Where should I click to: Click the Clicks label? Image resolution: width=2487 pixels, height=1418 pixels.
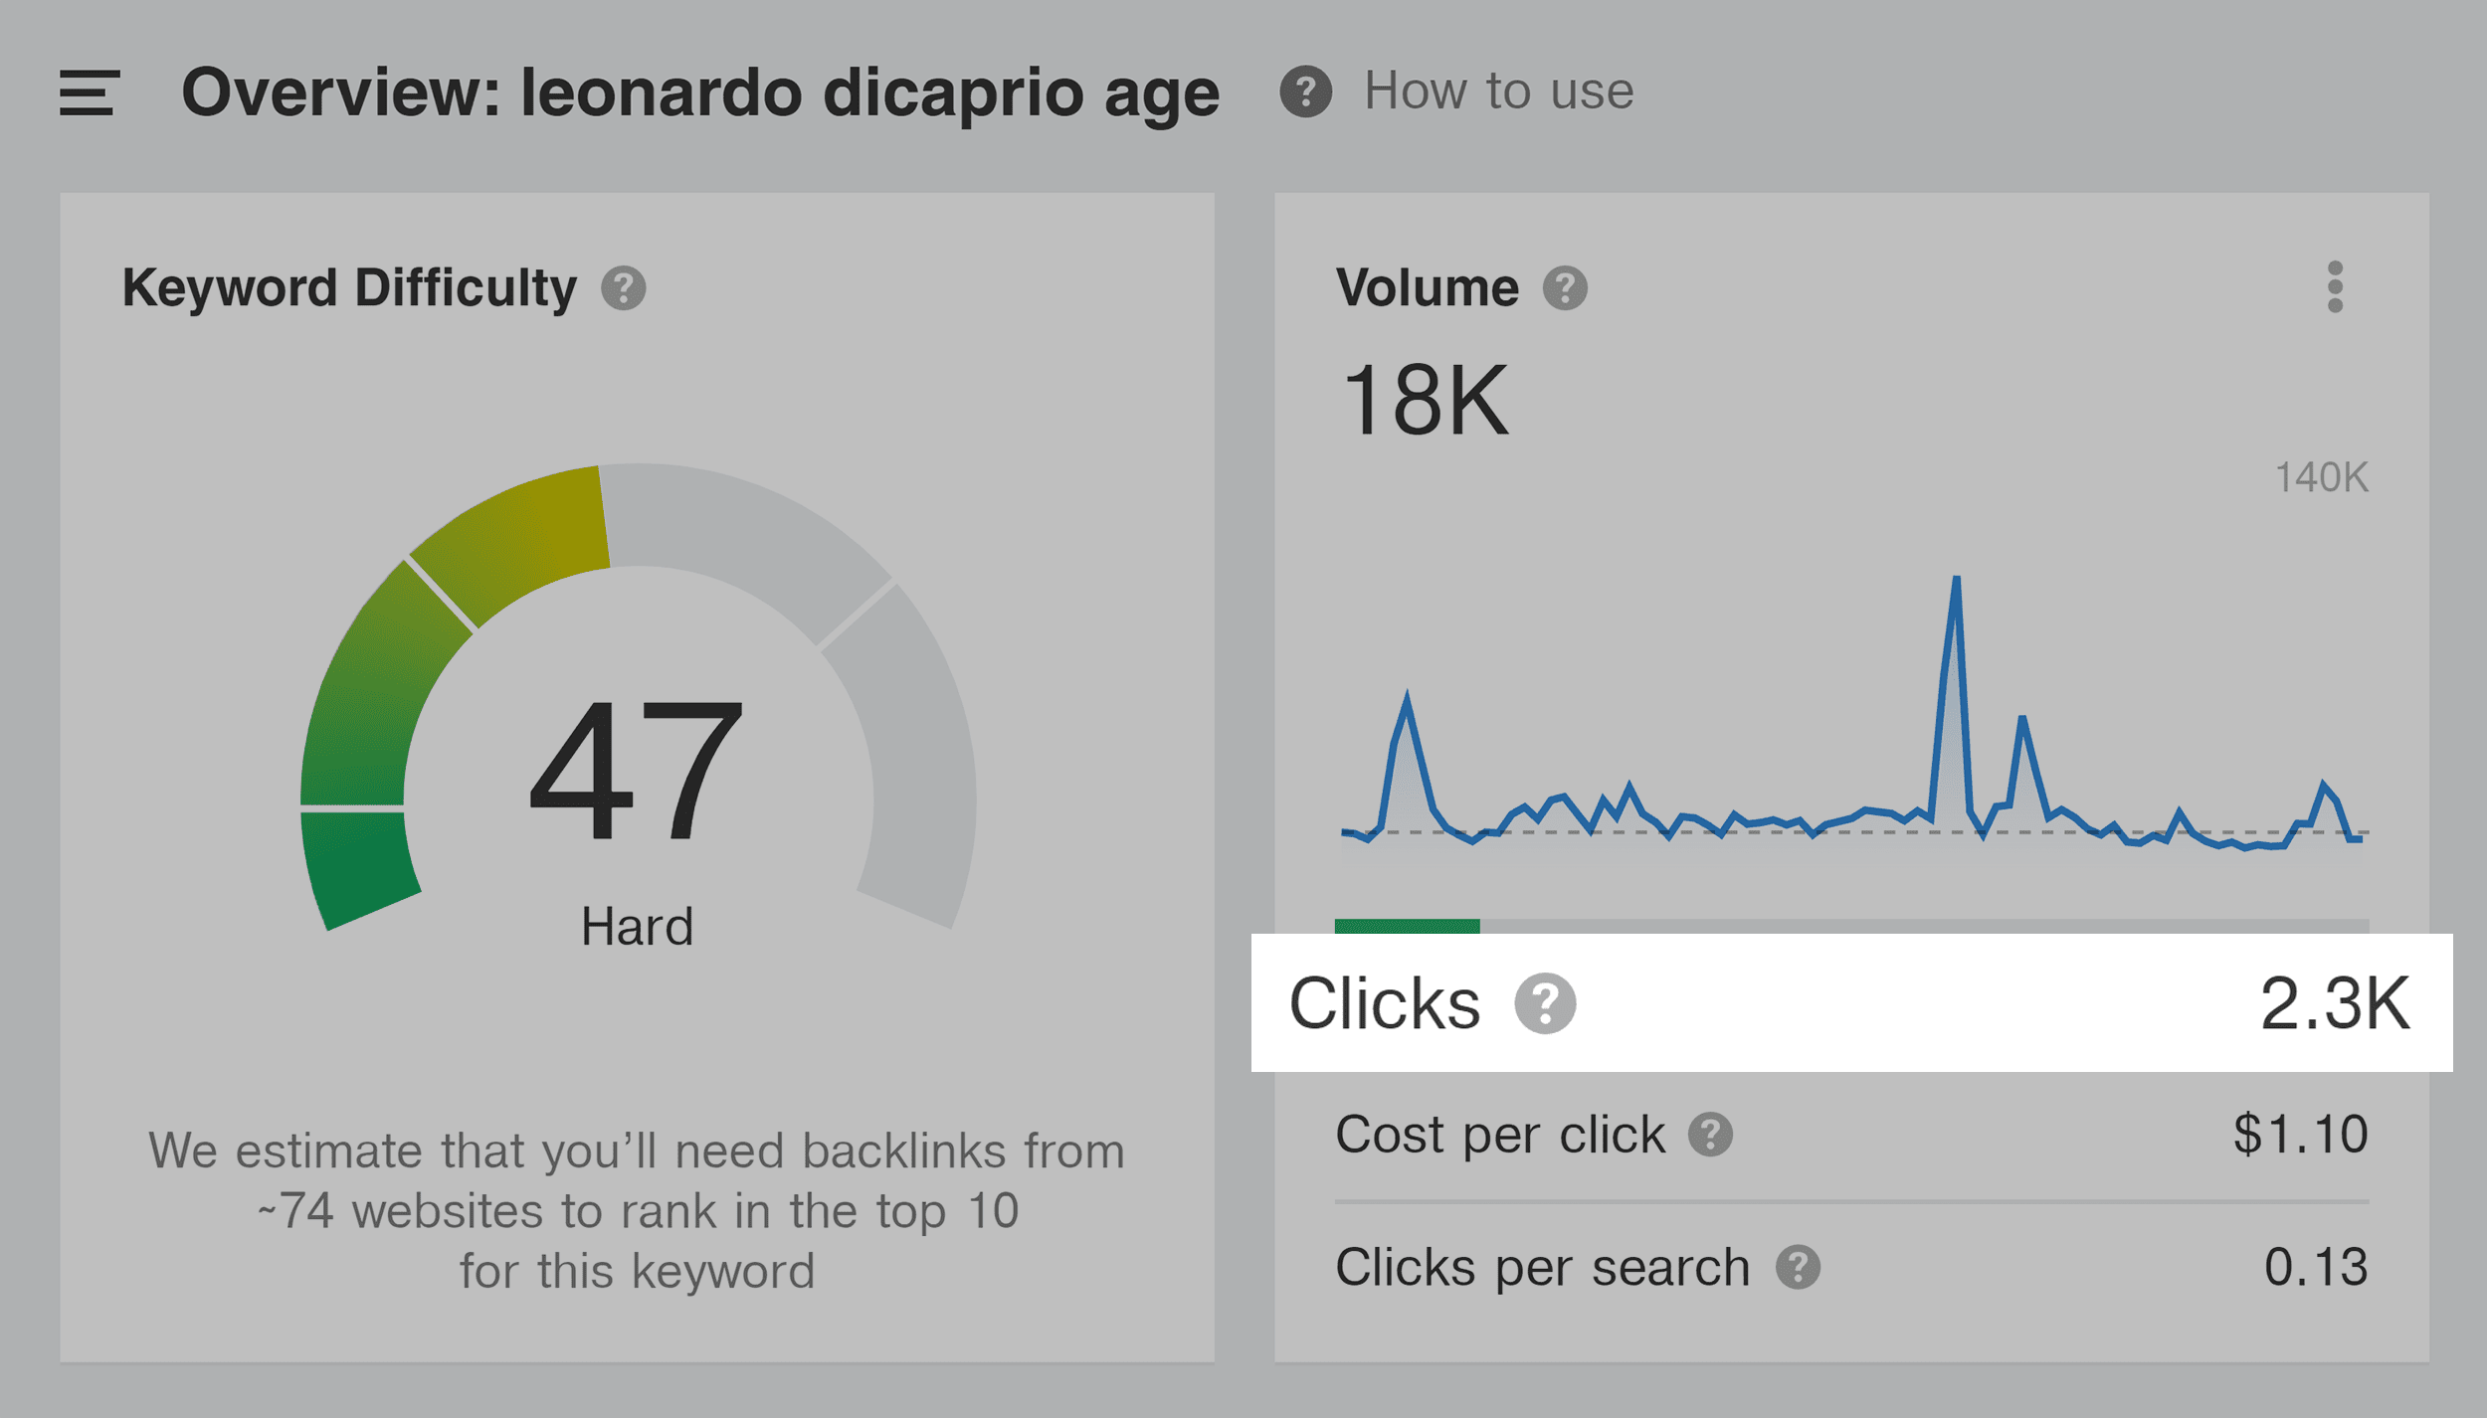(1384, 1003)
